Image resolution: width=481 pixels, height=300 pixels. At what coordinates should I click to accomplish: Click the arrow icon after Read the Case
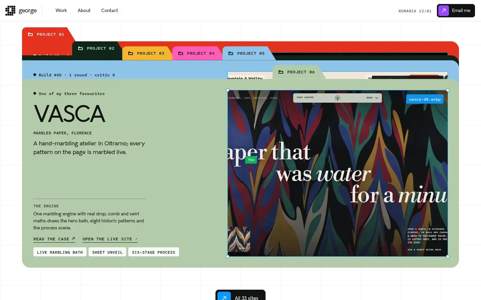click(x=73, y=239)
